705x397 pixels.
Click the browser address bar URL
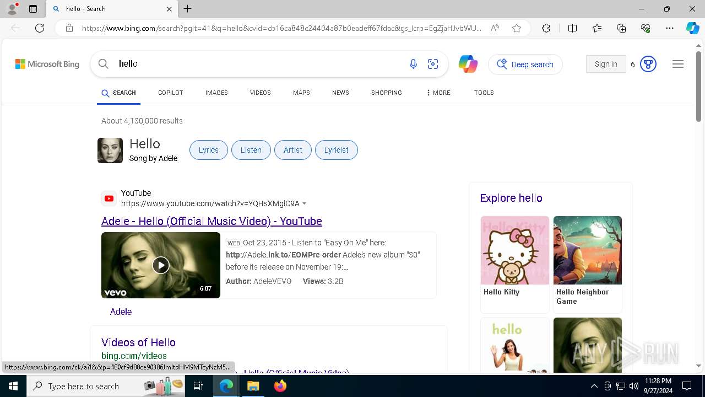click(x=281, y=28)
